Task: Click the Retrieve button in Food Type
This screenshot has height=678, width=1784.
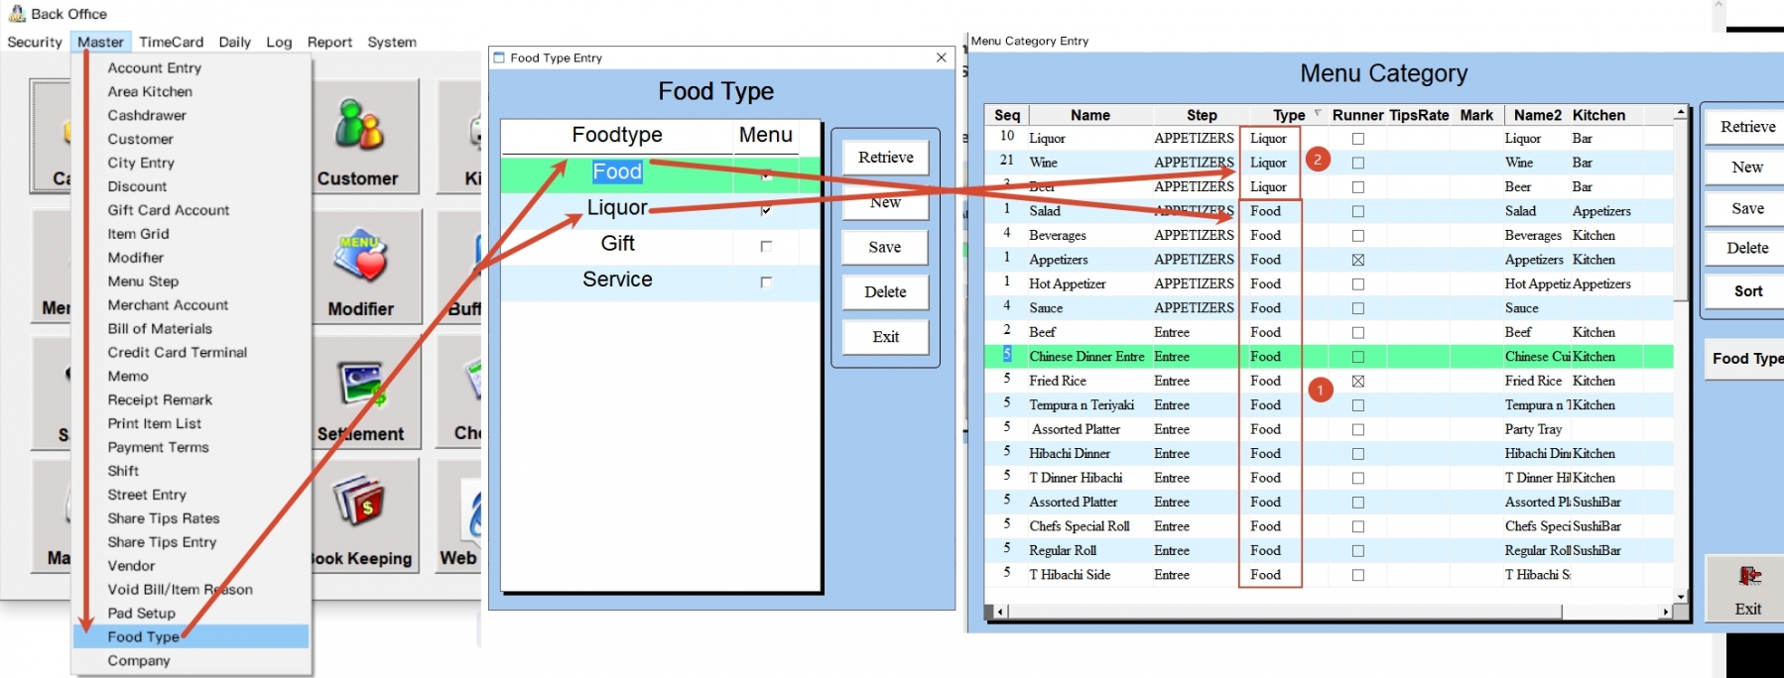Action: pos(885,158)
